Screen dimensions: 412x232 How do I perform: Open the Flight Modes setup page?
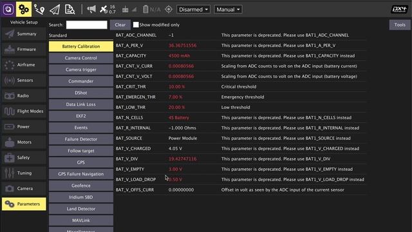click(24, 111)
